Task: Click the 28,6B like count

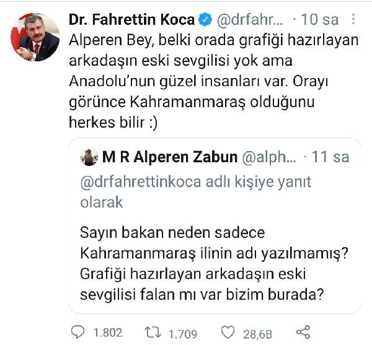Action: coord(257,334)
